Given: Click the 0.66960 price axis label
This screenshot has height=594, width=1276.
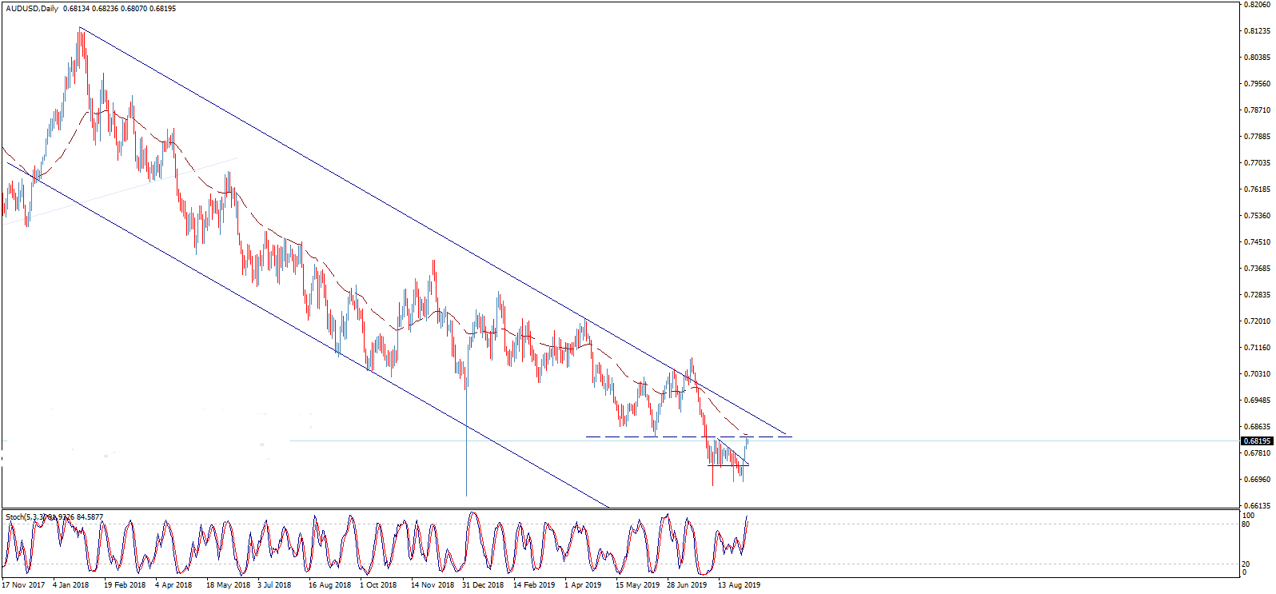Looking at the screenshot, I should (x=1258, y=480).
